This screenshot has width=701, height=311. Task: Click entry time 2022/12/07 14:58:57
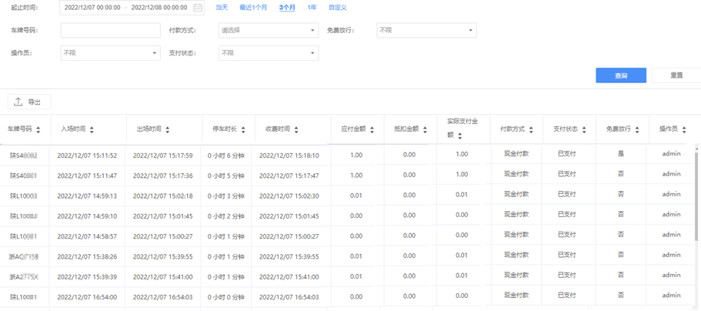[x=87, y=236]
